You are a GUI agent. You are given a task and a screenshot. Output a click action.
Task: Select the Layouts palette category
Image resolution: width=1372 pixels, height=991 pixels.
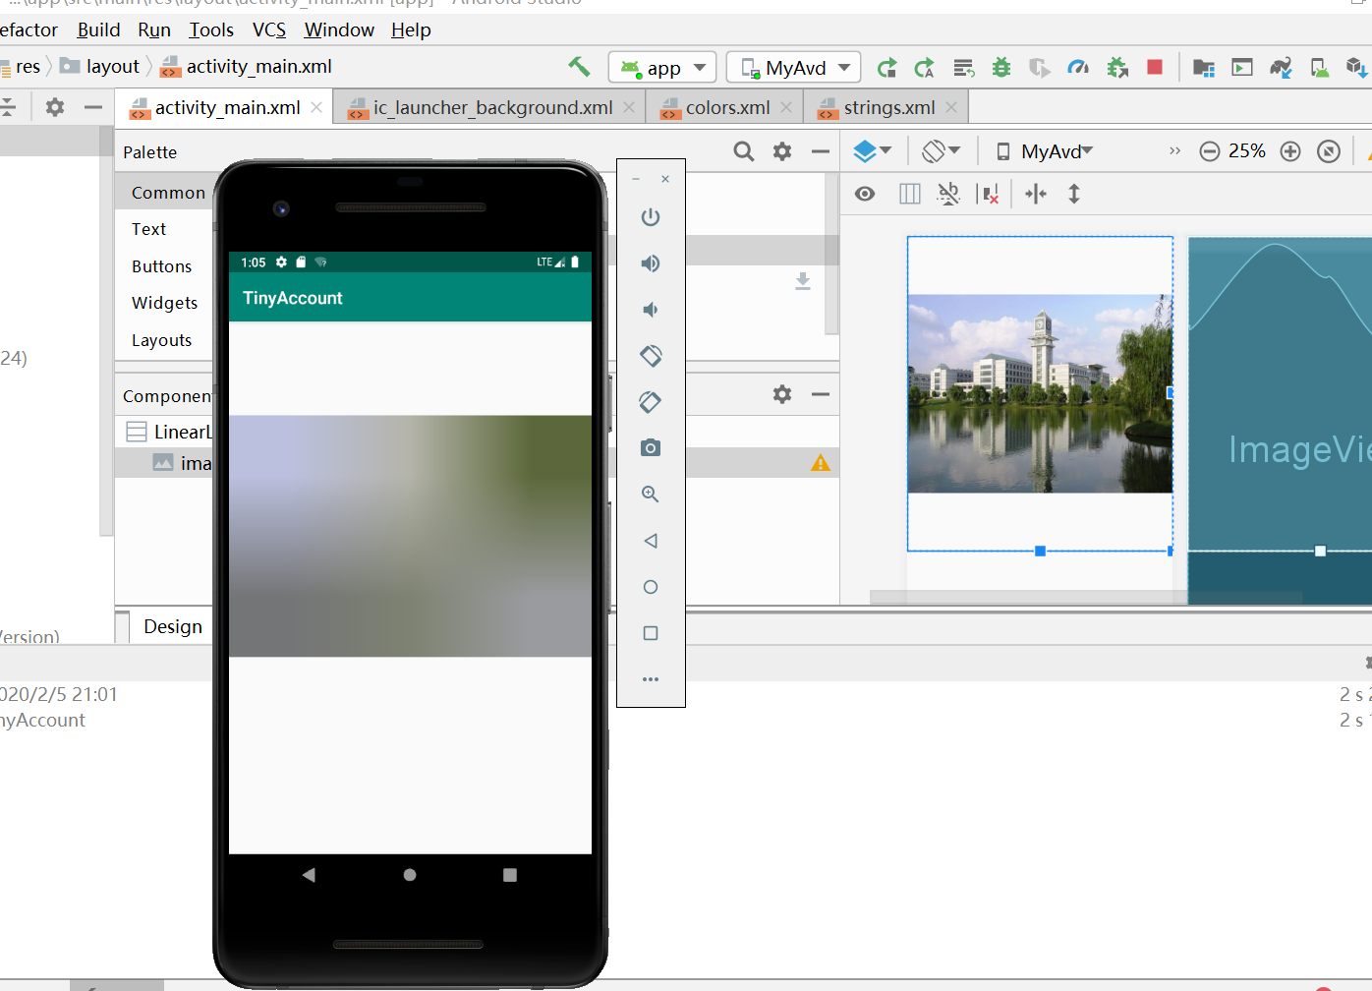click(162, 340)
